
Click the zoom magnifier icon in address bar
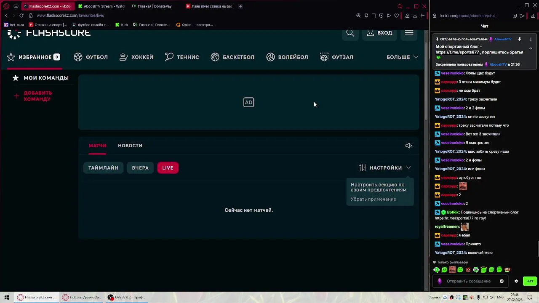pyautogui.click(x=358, y=16)
